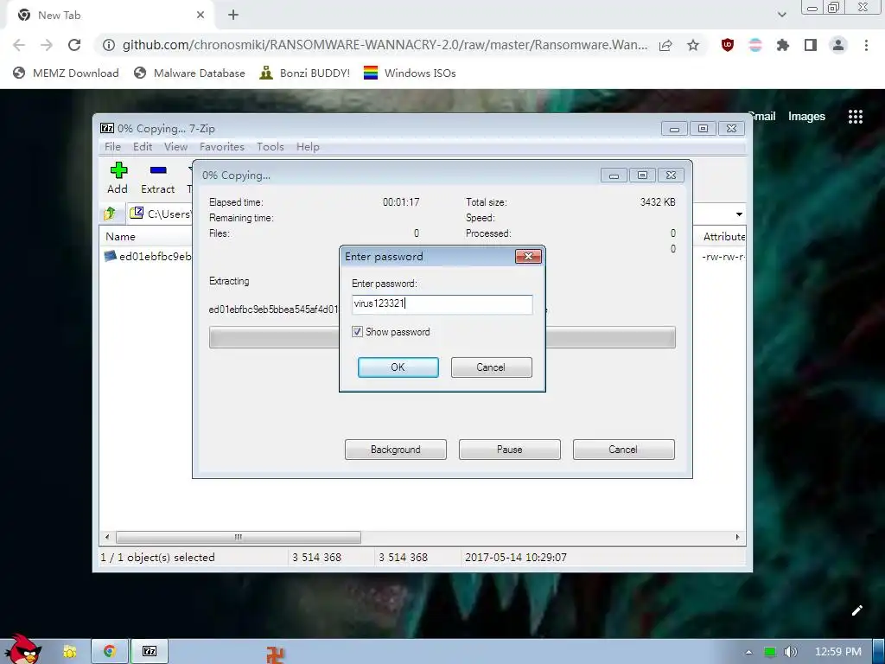Open the 7-Zip File menu
The height and width of the screenshot is (664, 885).
112,147
